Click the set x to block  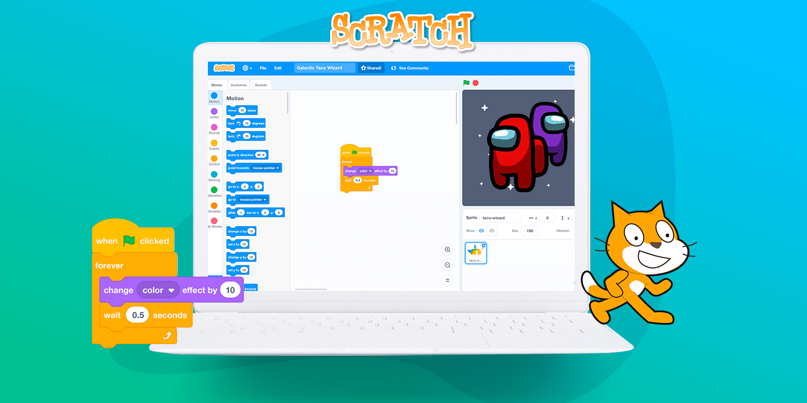(x=238, y=244)
